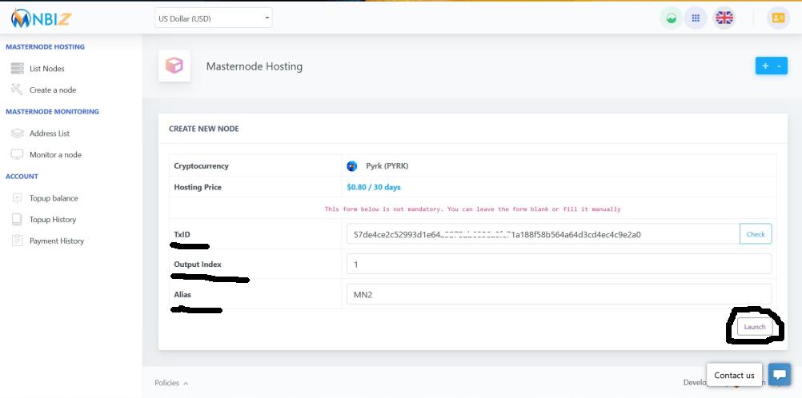
Task: Click the TxID input field
Action: [543, 234]
